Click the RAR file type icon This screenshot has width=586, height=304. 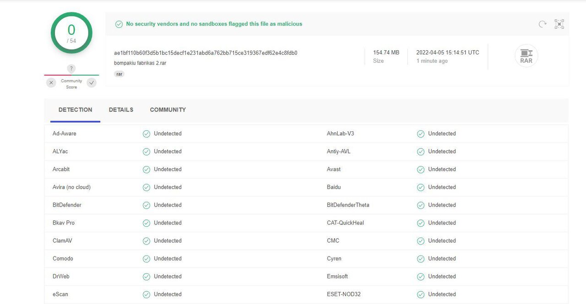526,56
